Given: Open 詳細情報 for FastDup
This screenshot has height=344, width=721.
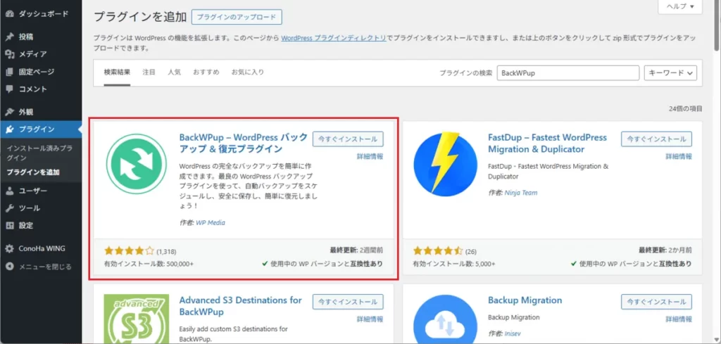Looking at the screenshot, I should (x=679, y=156).
